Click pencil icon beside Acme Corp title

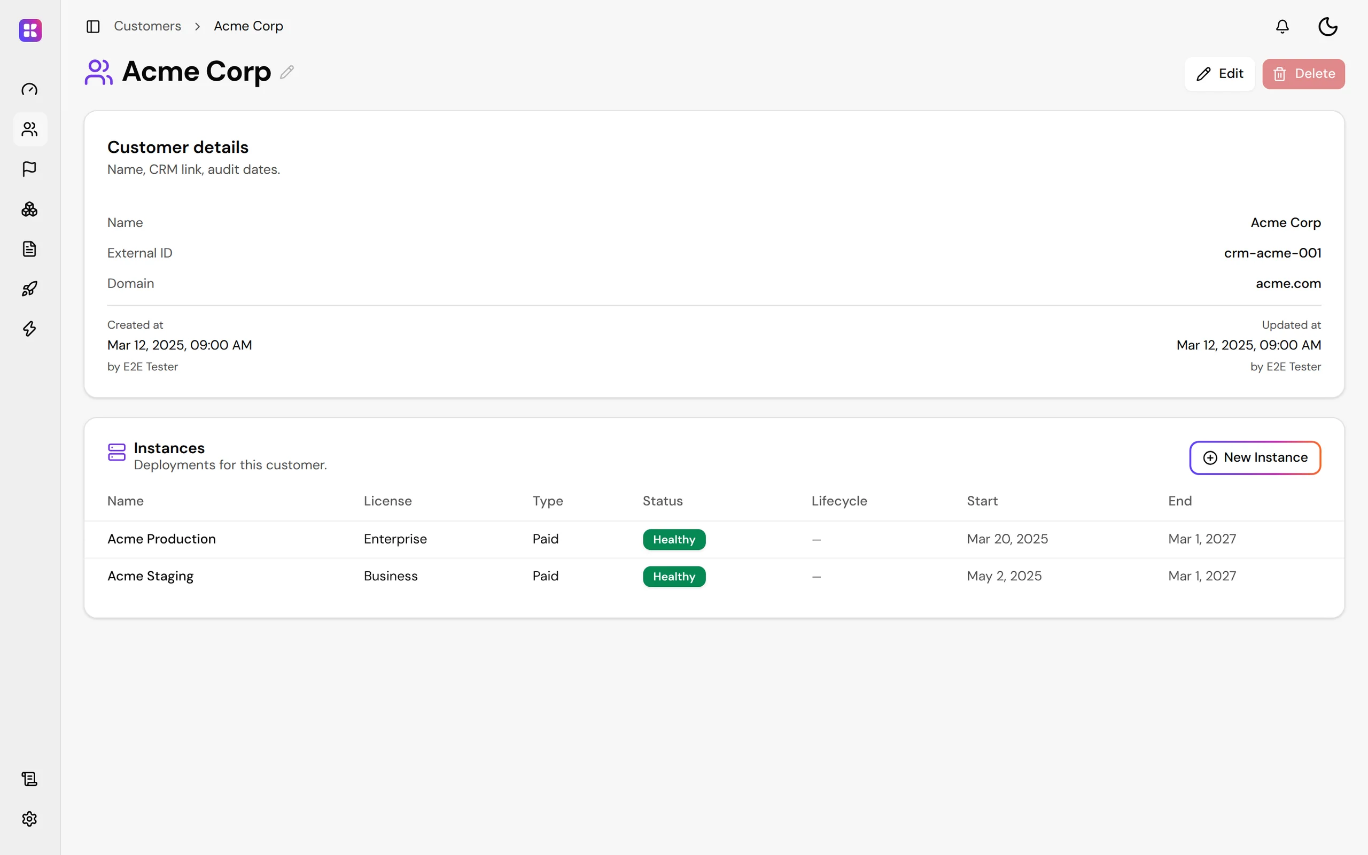(287, 72)
